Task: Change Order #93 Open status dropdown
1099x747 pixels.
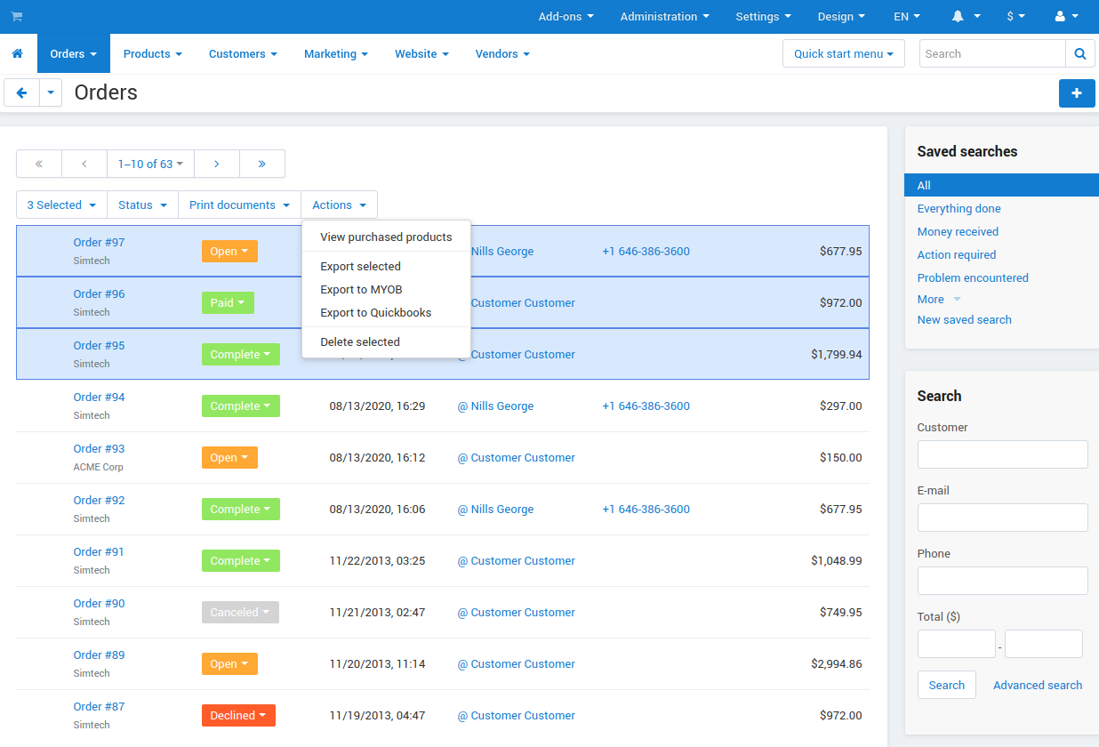Action: (x=229, y=458)
